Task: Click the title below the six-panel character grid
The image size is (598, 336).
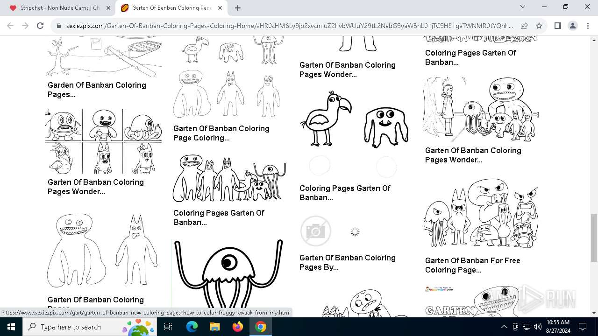Action: (x=96, y=187)
